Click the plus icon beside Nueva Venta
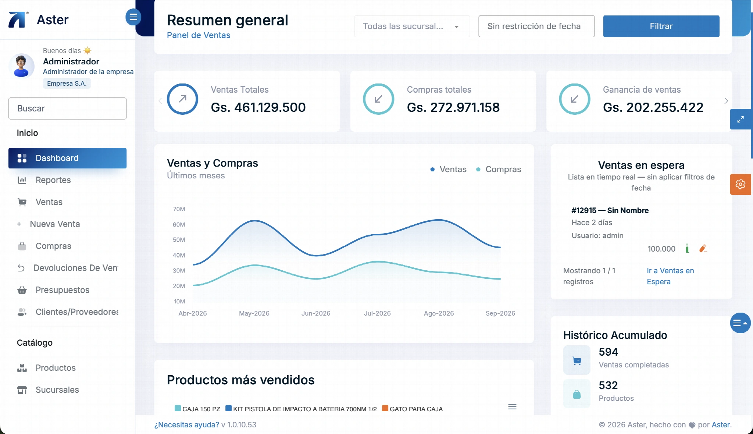 pos(19,224)
